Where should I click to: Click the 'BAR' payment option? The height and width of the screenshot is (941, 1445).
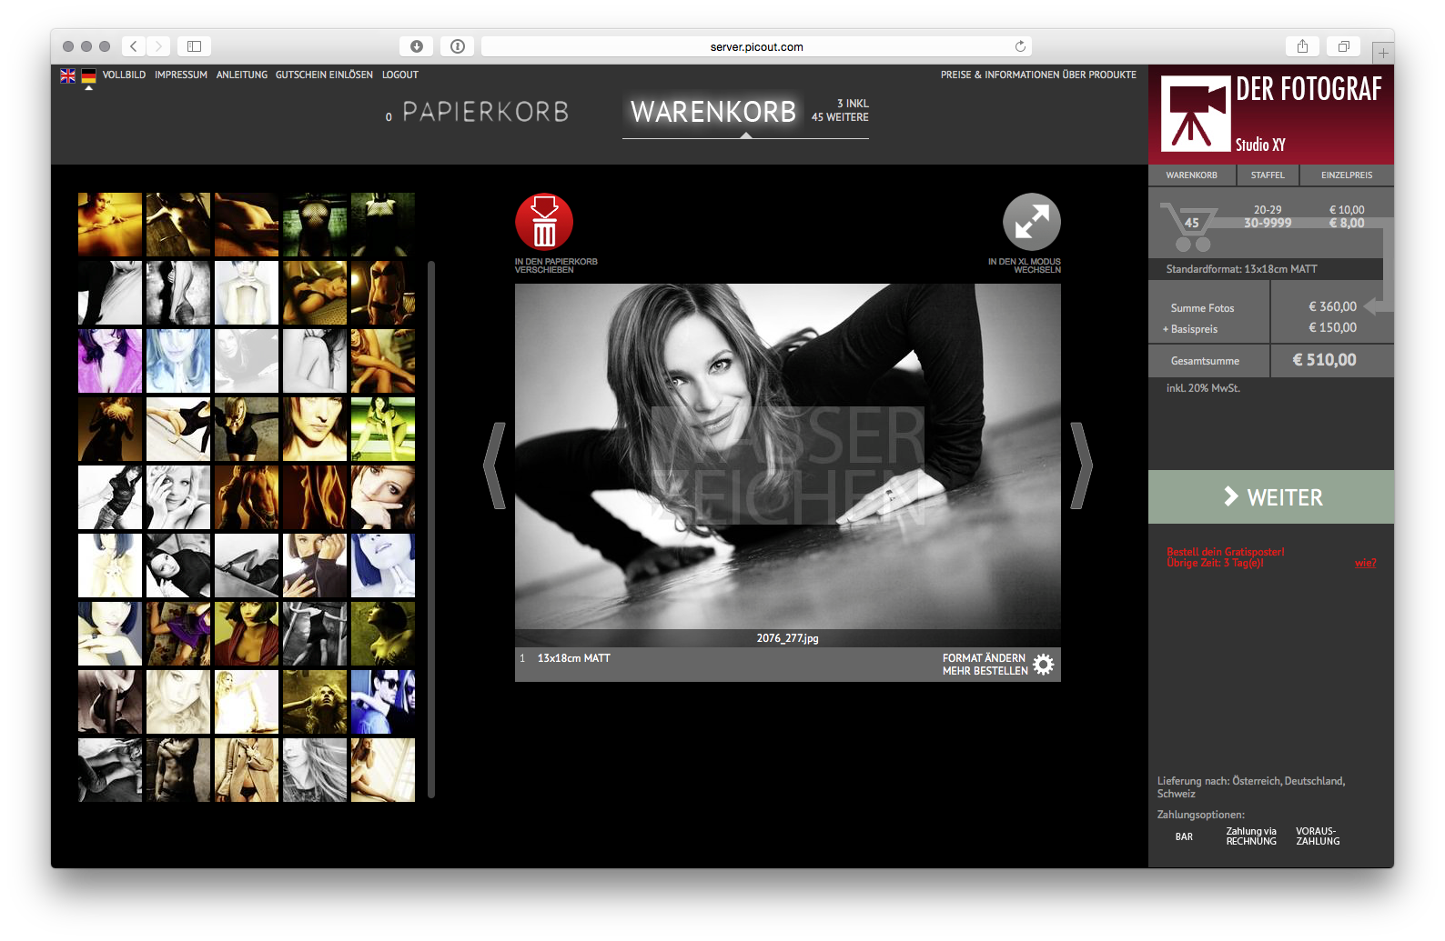coord(1184,836)
